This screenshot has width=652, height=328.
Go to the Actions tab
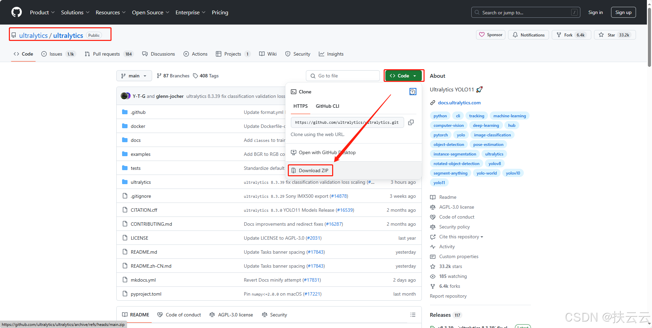pyautogui.click(x=195, y=54)
